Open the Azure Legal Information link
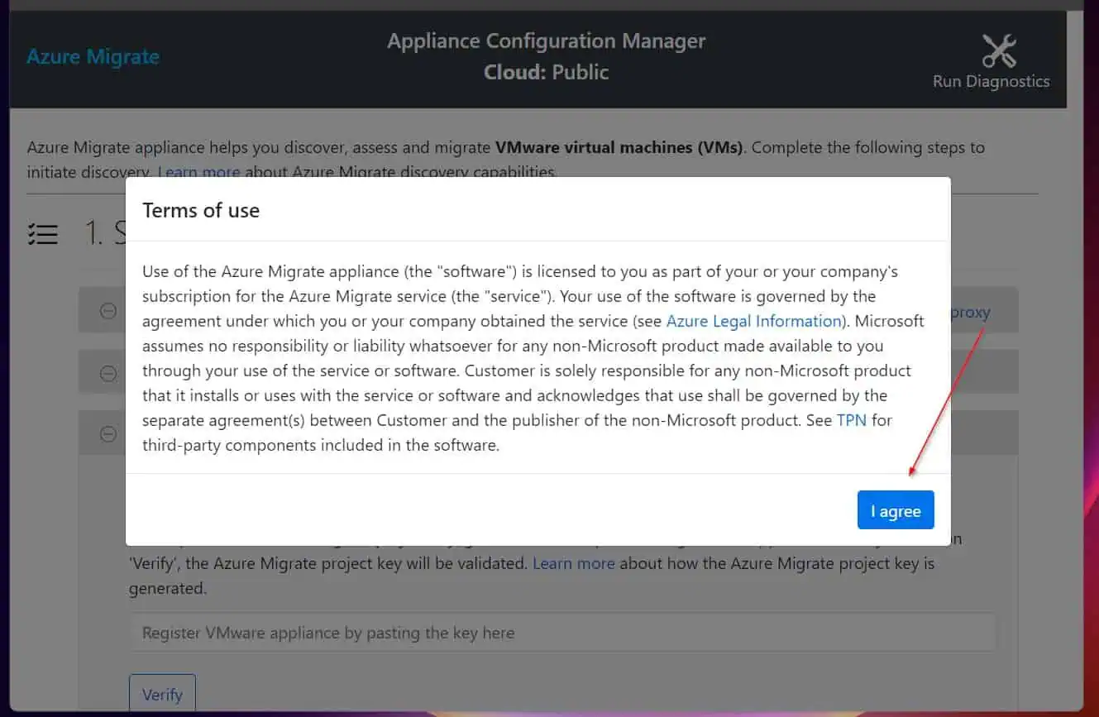 coord(753,321)
